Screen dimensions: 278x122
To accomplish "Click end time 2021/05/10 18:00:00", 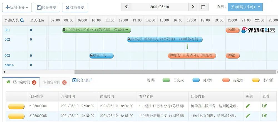I will 117,106.
